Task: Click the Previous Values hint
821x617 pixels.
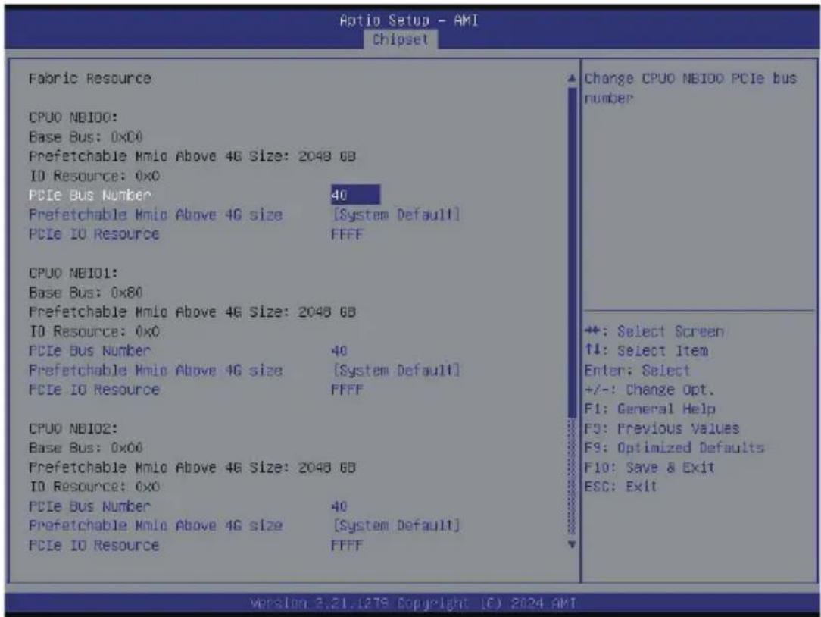Action: tap(662, 429)
